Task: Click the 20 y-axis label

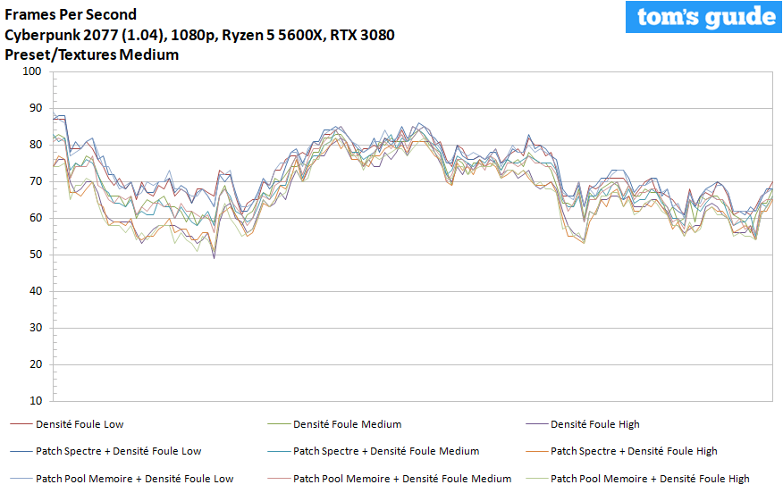Action: pos(36,364)
